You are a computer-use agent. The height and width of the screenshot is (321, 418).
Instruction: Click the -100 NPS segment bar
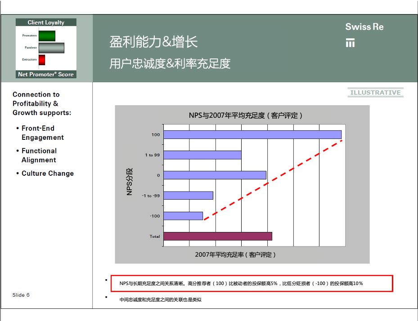click(x=183, y=216)
